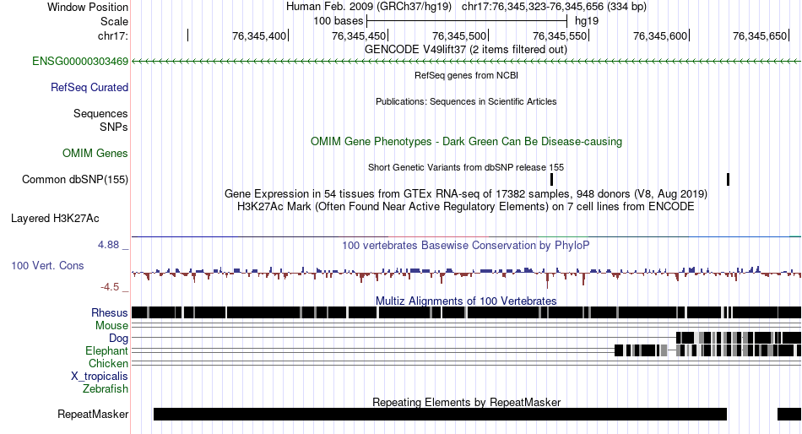Select the Elephant alignment label
Viewport: 802px width, 434px height.
pyautogui.click(x=106, y=350)
